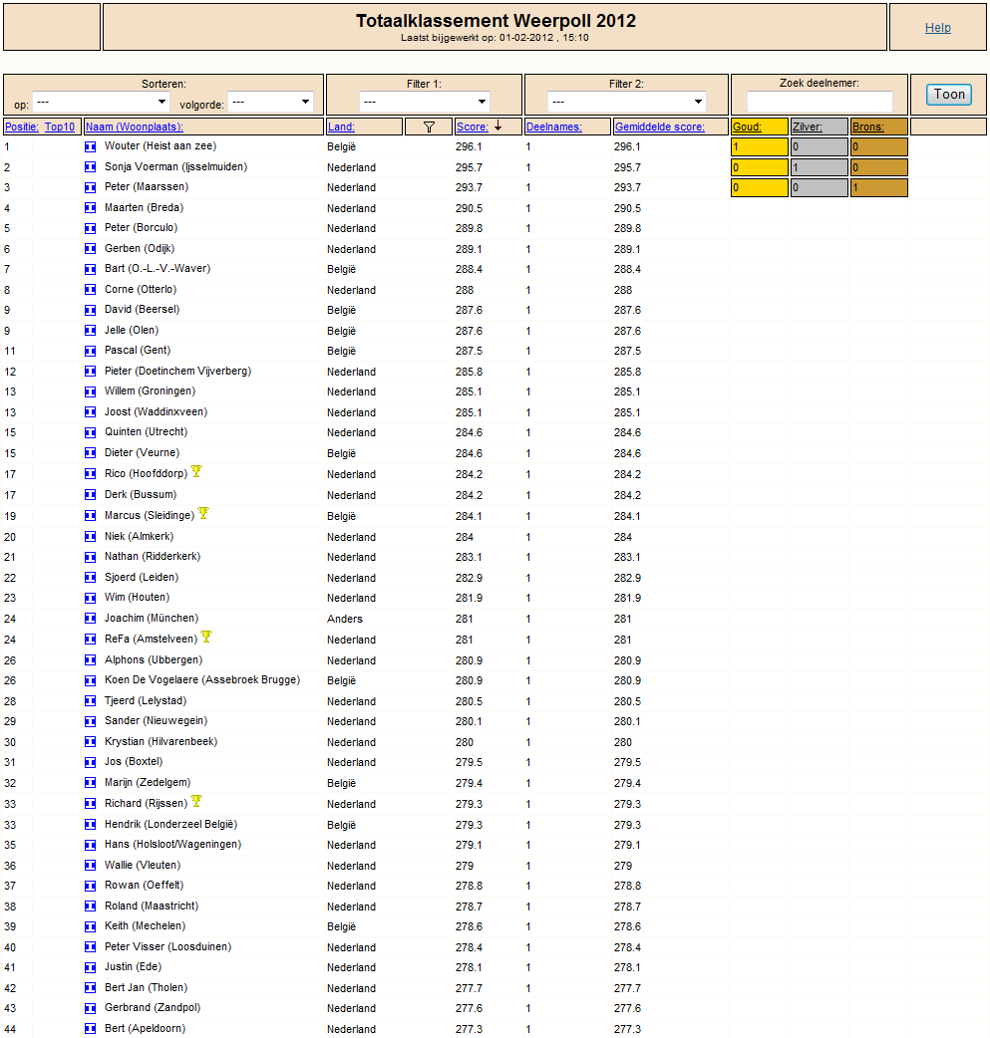Sort by the Score column header

pyautogui.click(x=472, y=127)
